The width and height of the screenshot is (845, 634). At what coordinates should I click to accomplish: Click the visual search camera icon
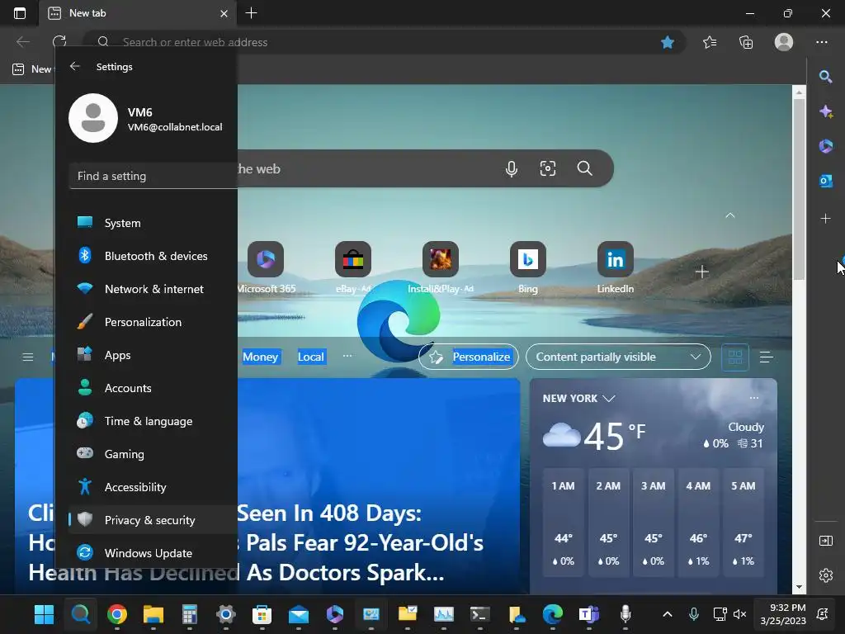(x=548, y=168)
